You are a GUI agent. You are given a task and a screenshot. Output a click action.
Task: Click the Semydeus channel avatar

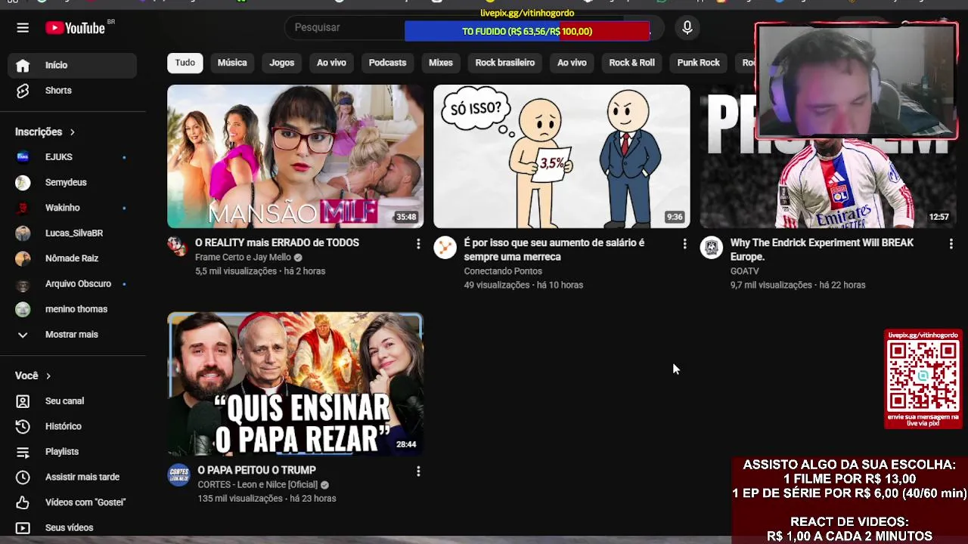(x=23, y=183)
